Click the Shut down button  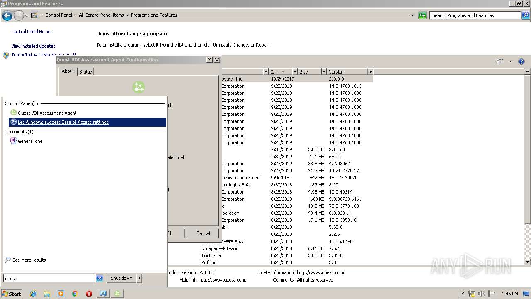click(x=122, y=278)
